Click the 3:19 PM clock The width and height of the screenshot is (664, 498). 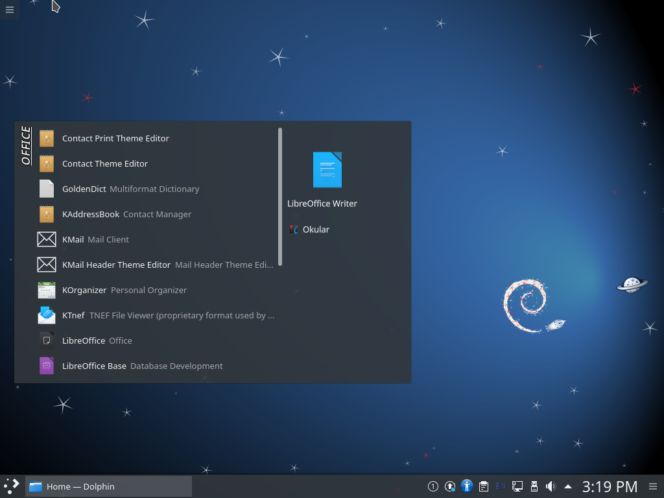pyautogui.click(x=610, y=486)
